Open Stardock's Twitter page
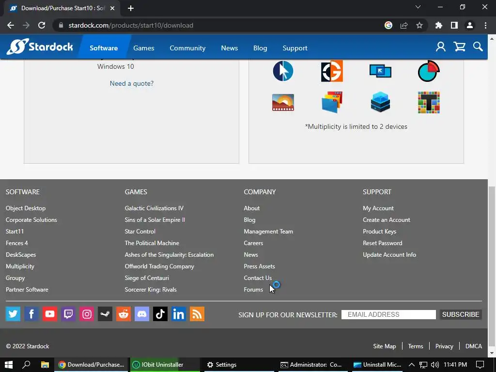Image resolution: width=496 pixels, height=372 pixels. (x=13, y=314)
